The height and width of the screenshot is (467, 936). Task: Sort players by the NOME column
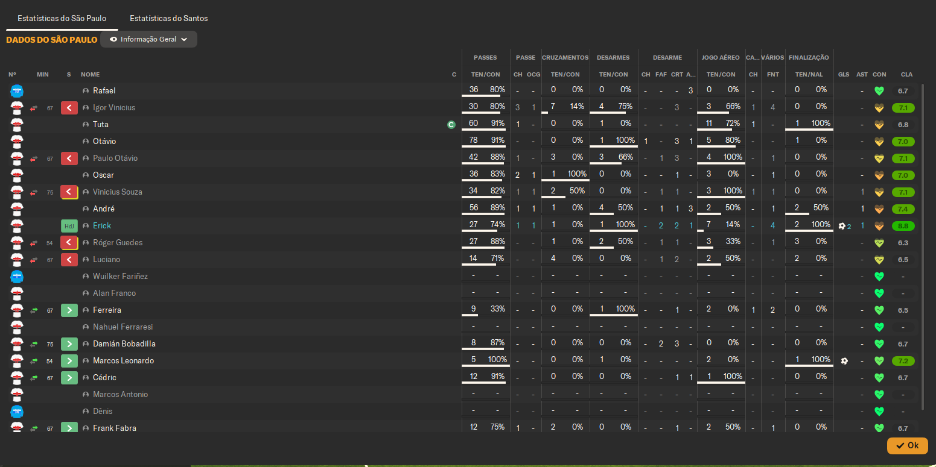(90, 75)
